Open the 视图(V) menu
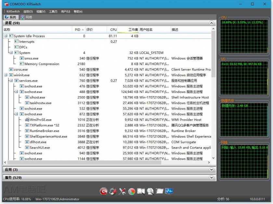The height and width of the screenshot is (204, 273). [41, 11]
